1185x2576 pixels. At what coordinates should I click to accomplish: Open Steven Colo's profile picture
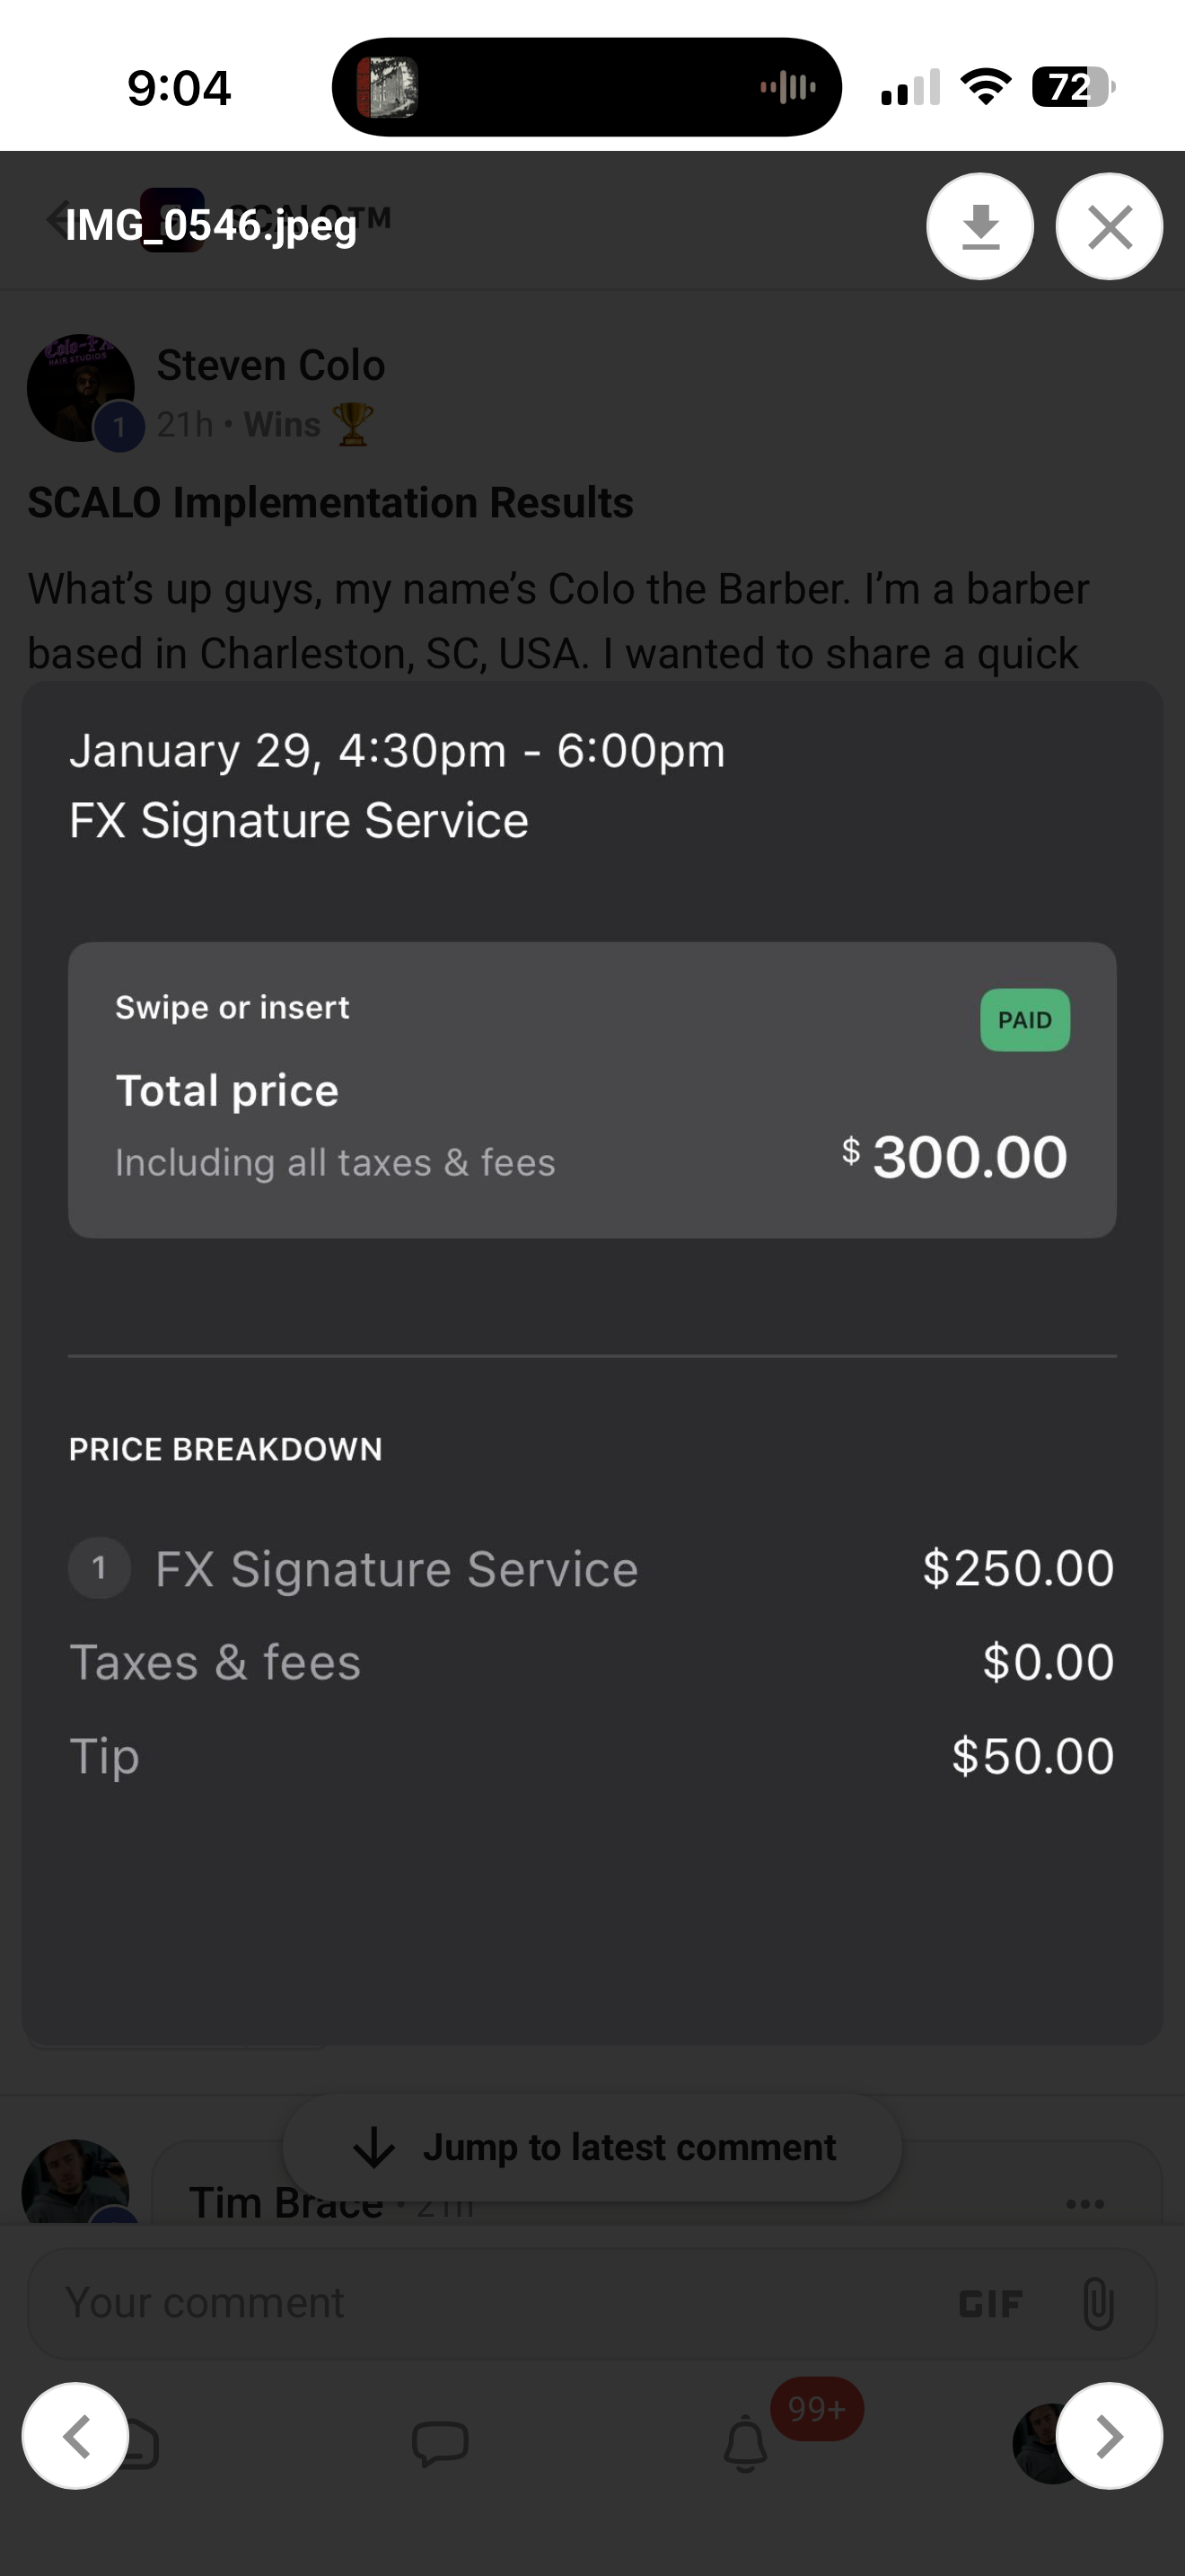pos(80,388)
